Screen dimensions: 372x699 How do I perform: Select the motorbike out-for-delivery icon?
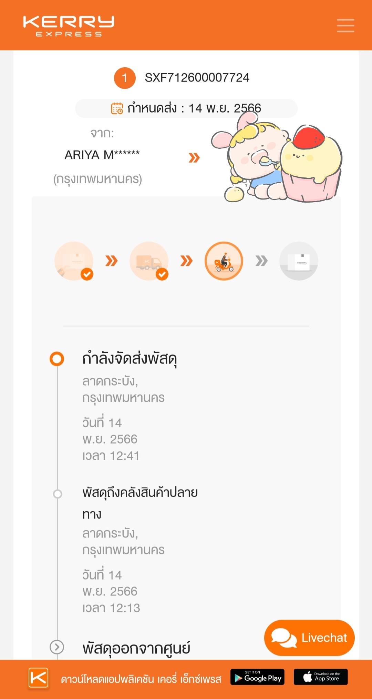click(224, 261)
